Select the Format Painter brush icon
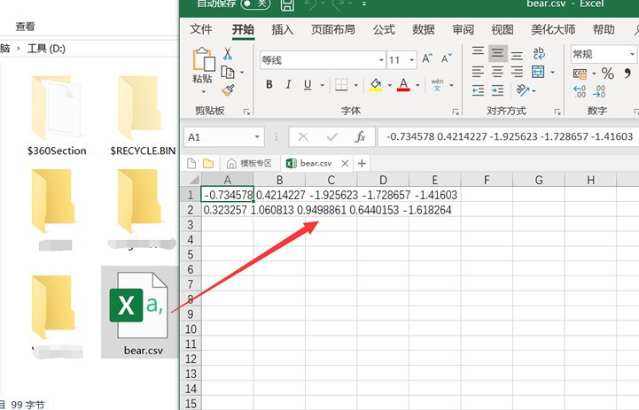The height and width of the screenshot is (410, 639). [228, 90]
